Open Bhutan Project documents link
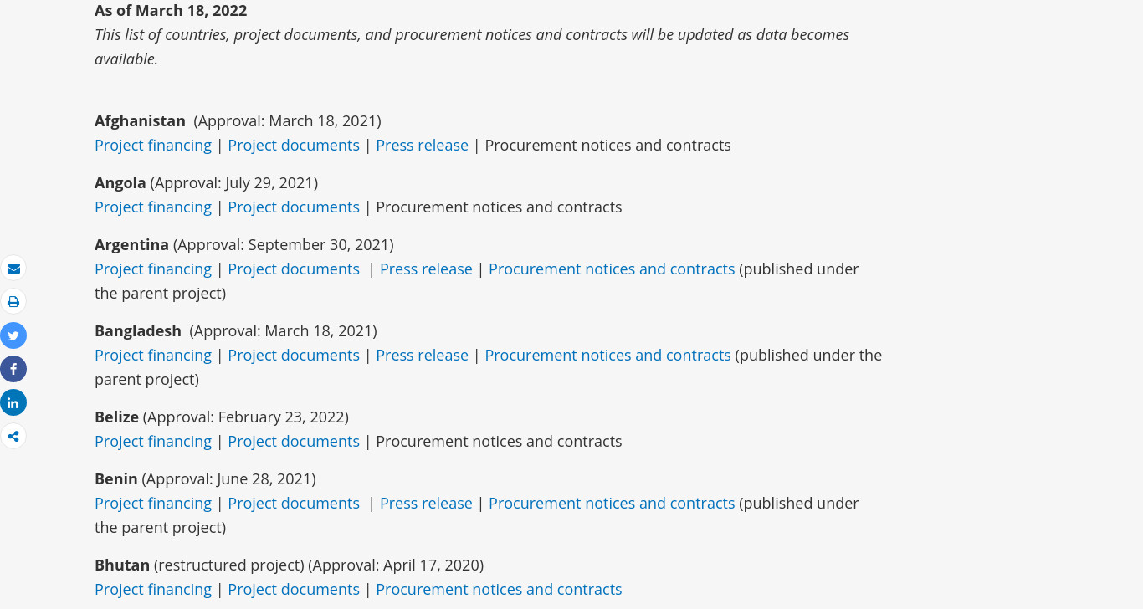Screen dimensions: 1143x609 (x=294, y=589)
